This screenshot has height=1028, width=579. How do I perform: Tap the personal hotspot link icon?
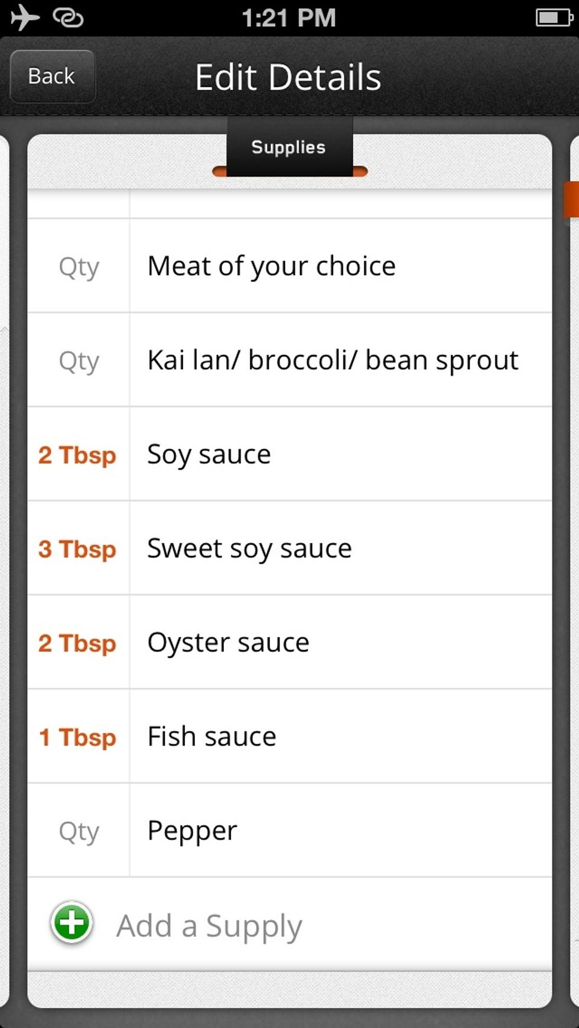coord(68,18)
